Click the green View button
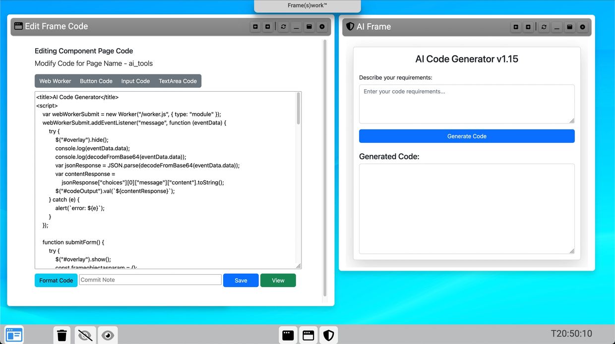Image resolution: width=615 pixels, height=344 pixels. coord(278,281)
